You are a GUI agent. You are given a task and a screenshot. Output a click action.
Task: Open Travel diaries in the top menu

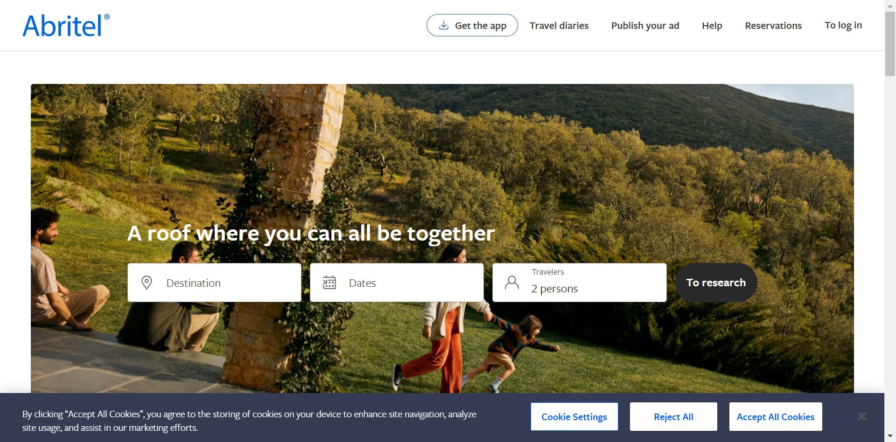coord(559,26)
